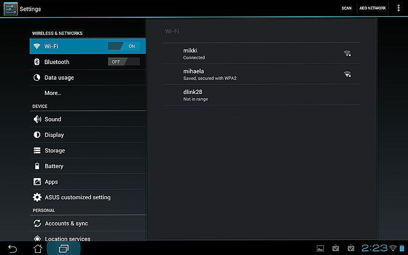Viewport: 408px width, 255px height.
Task: Click the Bluetooth icon in sidebar
Action: 37,62
